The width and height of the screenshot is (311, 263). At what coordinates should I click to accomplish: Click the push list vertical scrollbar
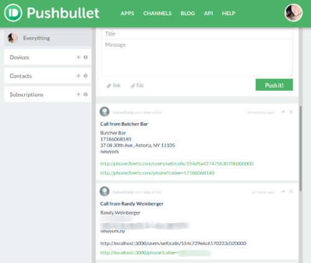point(300,149)
